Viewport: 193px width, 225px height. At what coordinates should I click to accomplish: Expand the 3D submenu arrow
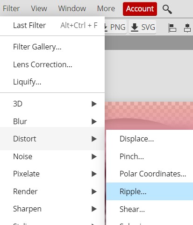coord(94,104)
